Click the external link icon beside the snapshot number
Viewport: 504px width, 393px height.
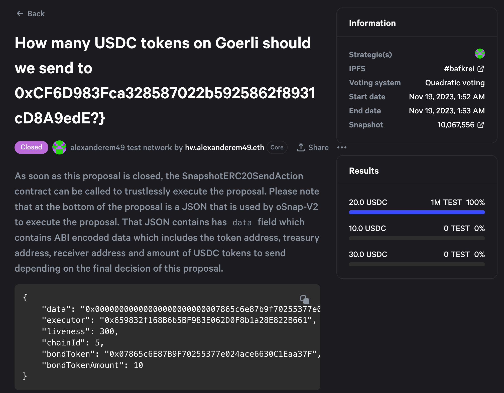[x=481, y=125]
